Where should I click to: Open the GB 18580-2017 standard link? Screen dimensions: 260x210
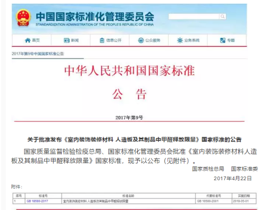[x=37, y=201]
